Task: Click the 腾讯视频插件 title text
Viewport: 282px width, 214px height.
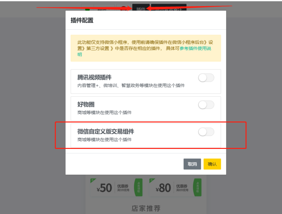Action: tap(94, 77)
